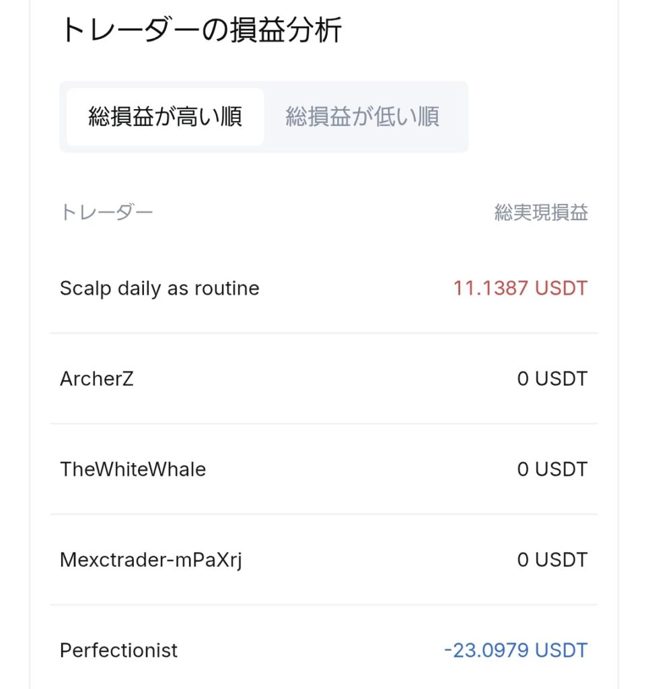Open the ArcherZ trader profile
Viewport: 648px width, 689px height.
97,379
